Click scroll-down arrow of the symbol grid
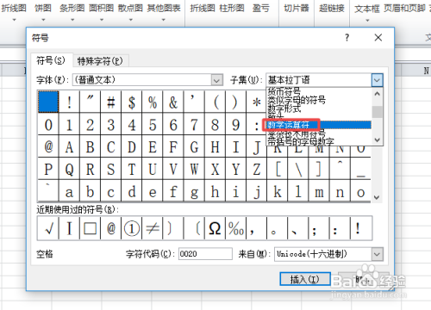This screenshot has width=431, height=310. tap(377, 197)
